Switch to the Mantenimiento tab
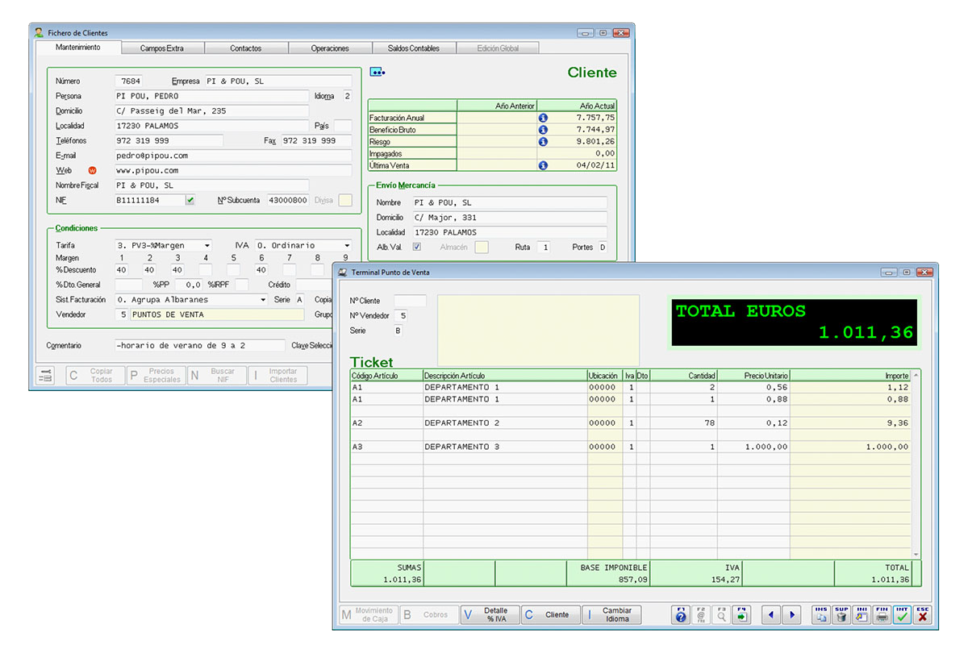 (78, 48)
